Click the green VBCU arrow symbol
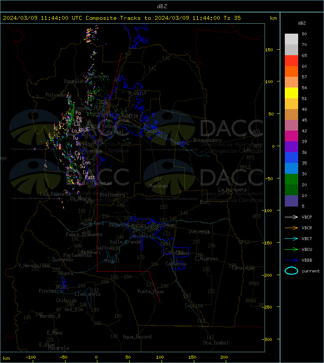The width and height of the screenshot is (324, 363). pos(291,249)
